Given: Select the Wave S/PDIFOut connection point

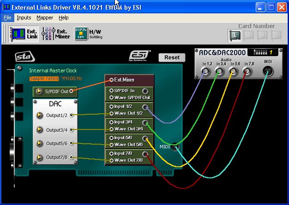Looking at the screenshot, I should pyautogui.click(x=111, y=98).
